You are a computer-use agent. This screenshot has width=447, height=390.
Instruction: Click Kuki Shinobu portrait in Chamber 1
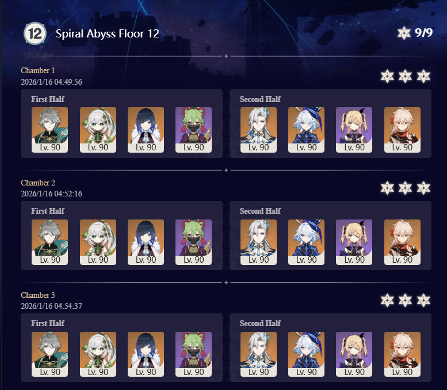(x=193, y=130)
